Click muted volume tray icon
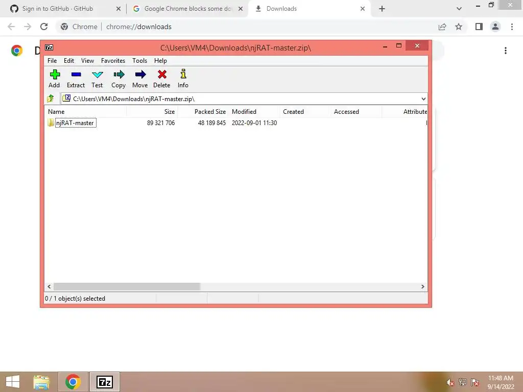 [x=450, y=382]
